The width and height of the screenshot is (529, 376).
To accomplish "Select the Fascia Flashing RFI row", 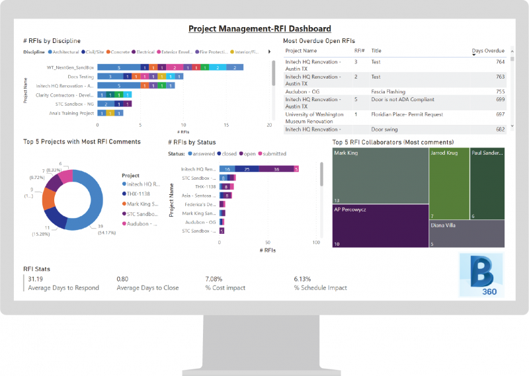I will [x=395, y=91].
